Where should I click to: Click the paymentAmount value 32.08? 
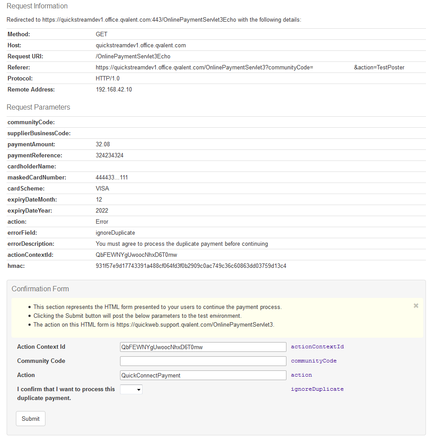[x=102, y=144]
